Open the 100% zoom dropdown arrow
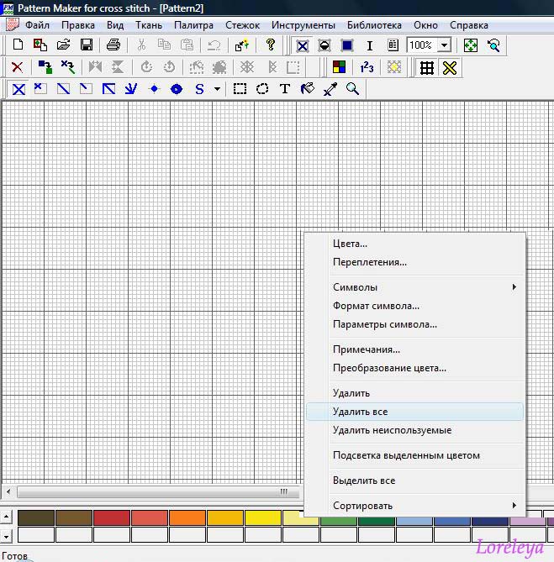The width and height of the screenshot is (554, 562). pyautogui.click(x=444, y=45)
